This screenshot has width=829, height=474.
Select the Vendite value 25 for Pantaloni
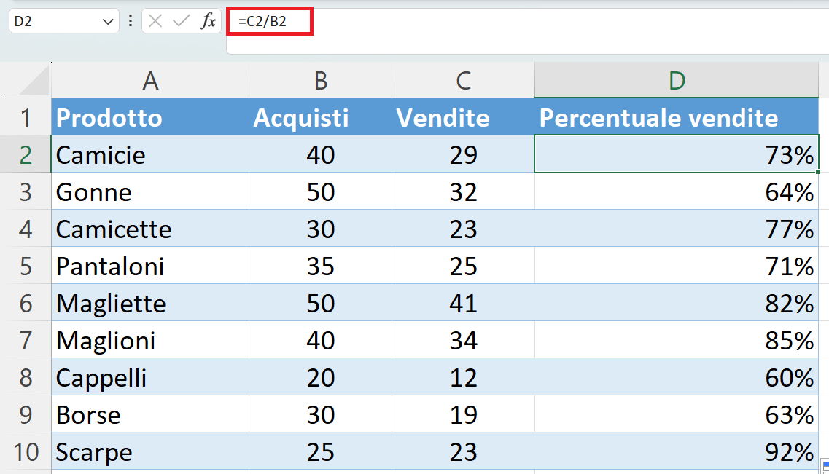point(463,266)
